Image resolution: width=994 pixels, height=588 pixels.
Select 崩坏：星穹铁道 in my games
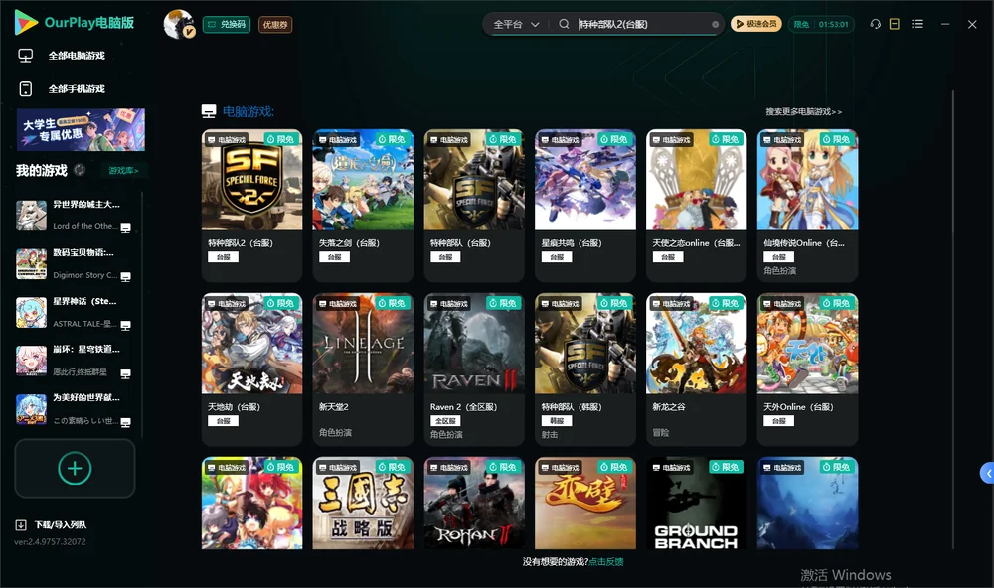[x=75, y=361]
